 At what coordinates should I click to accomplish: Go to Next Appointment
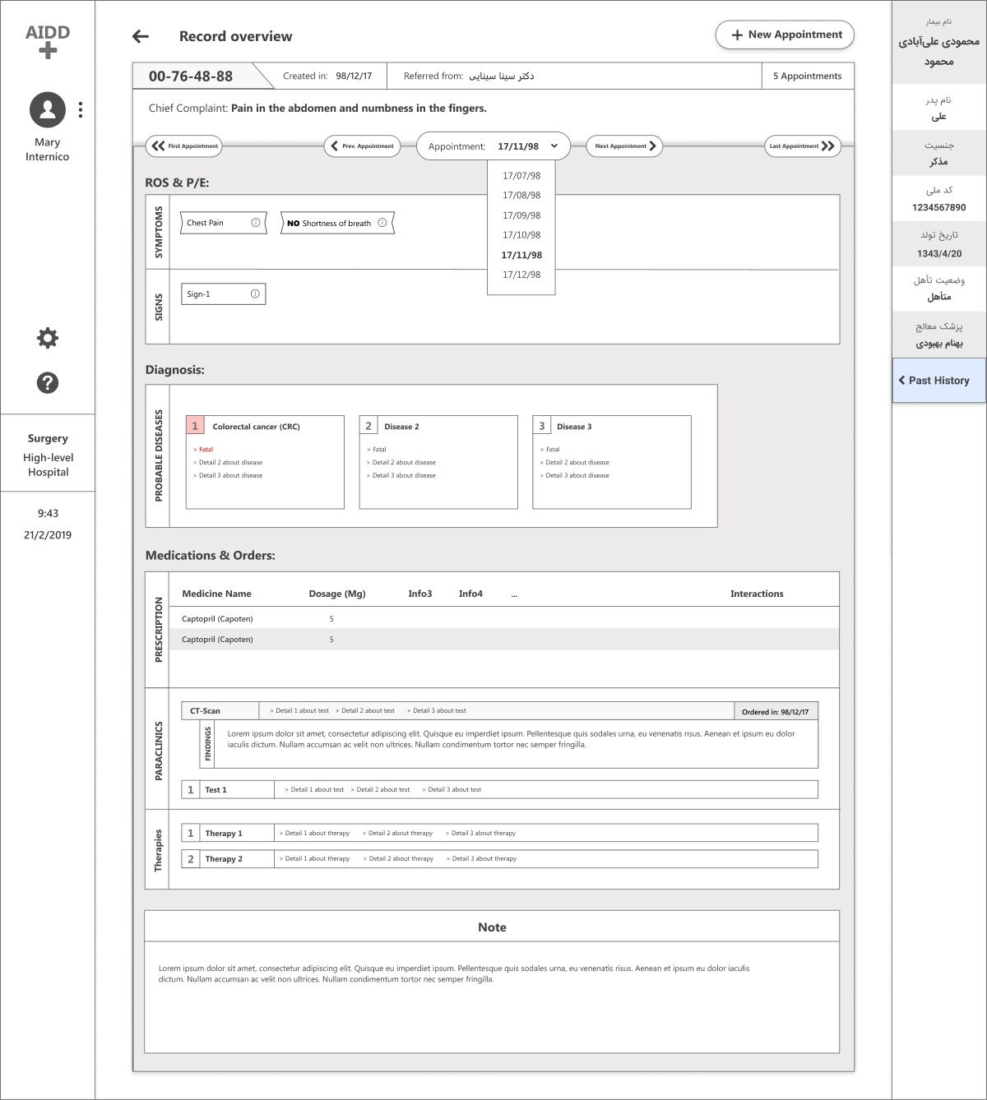pos(624,146)
